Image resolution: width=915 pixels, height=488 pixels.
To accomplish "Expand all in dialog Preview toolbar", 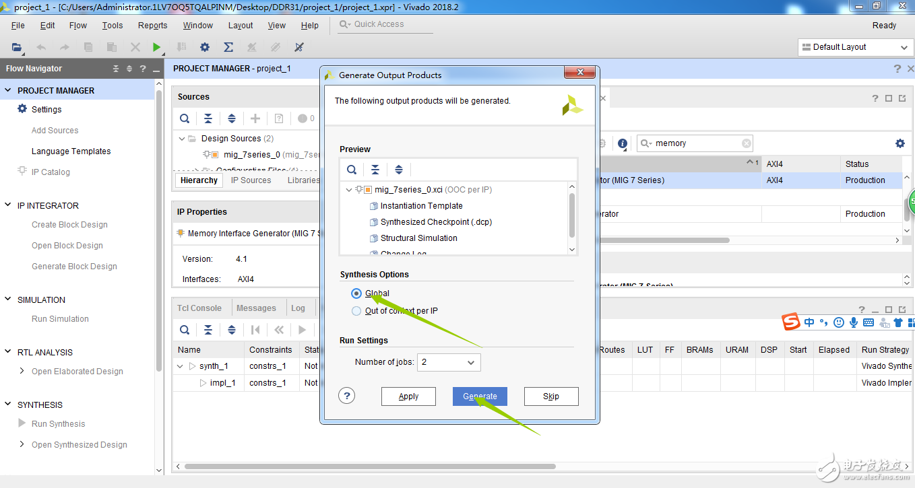I will (x=399, y=170).
